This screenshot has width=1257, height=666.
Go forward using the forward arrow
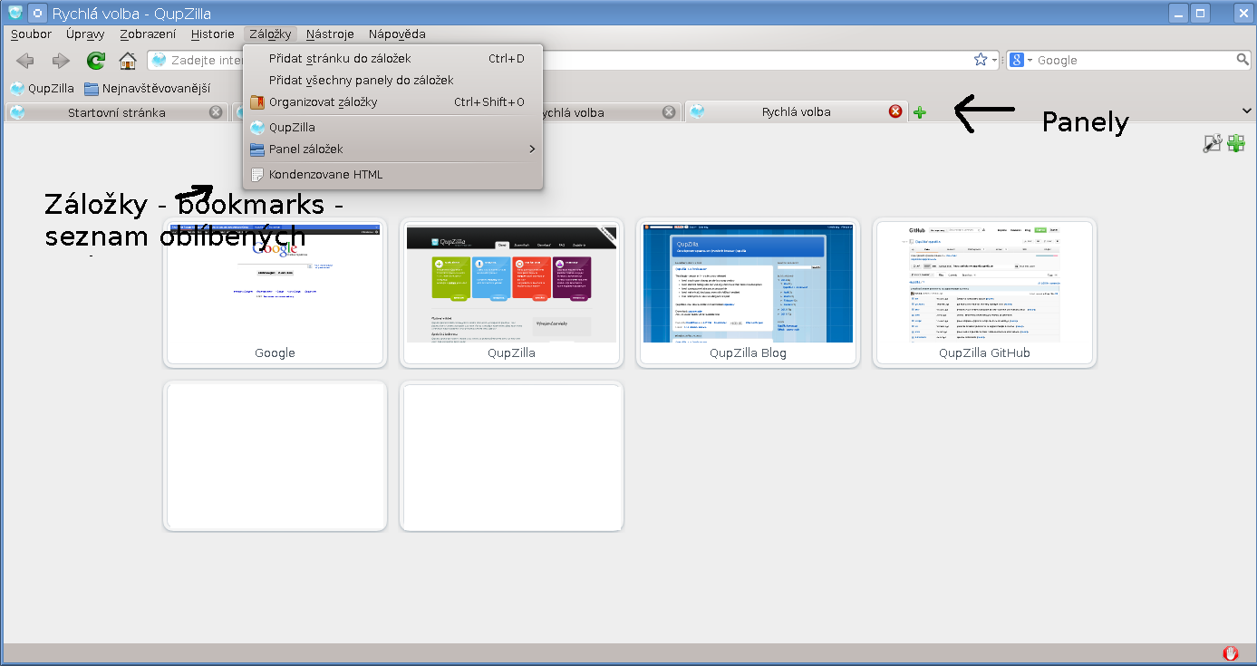click(x=61, y=61)
